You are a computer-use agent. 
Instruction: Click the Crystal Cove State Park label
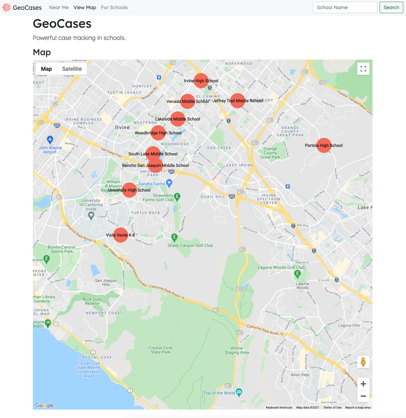[x=161, y=350]
